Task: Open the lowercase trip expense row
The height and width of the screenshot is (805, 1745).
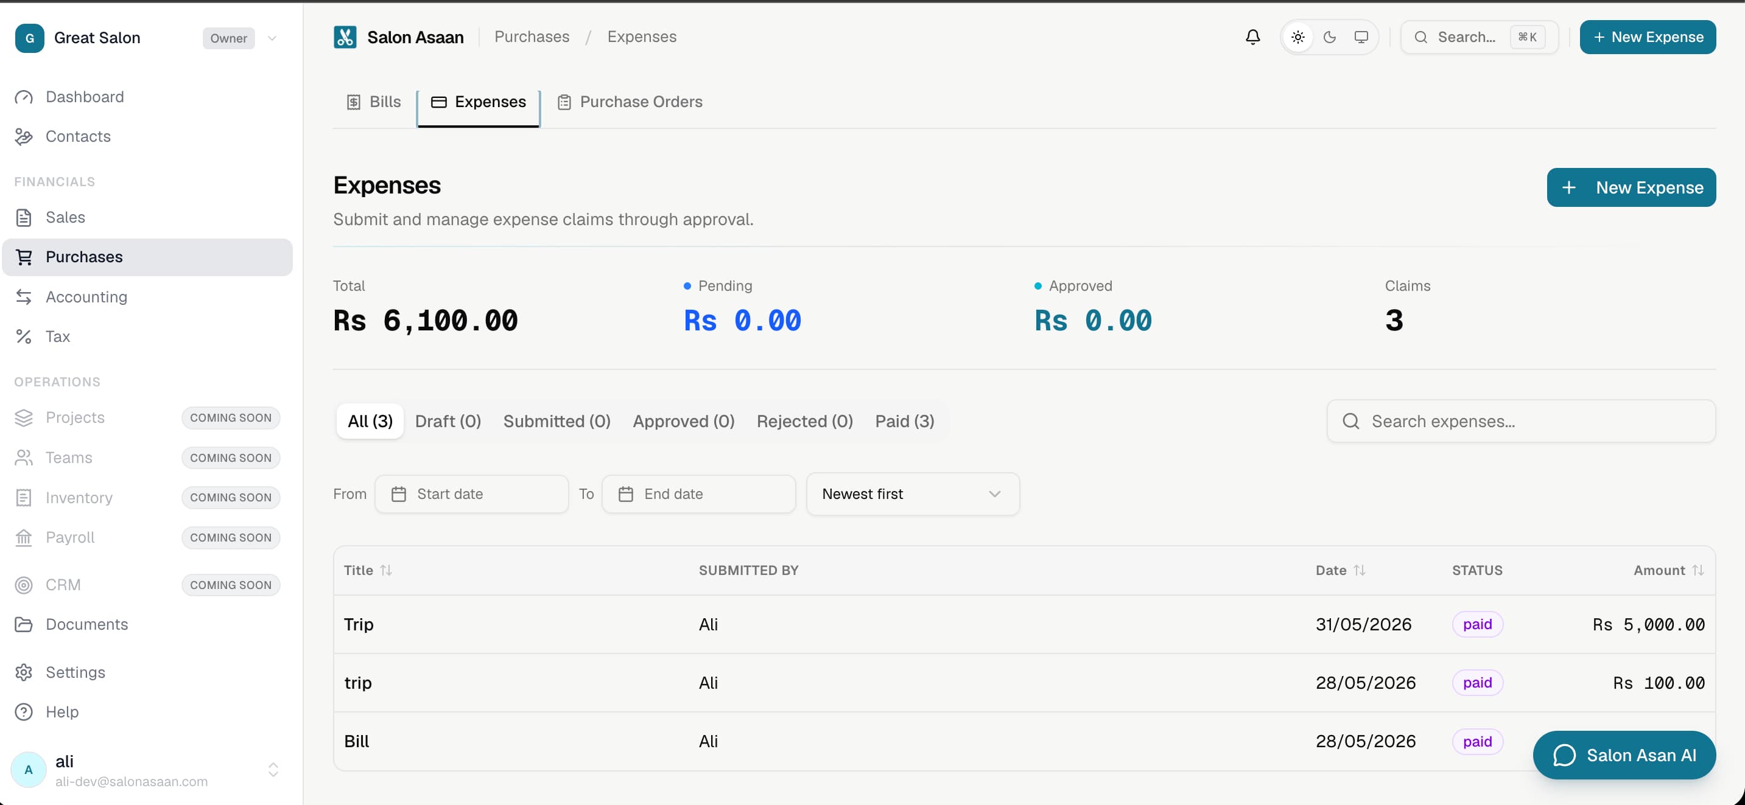Action: pos(1023,683)
